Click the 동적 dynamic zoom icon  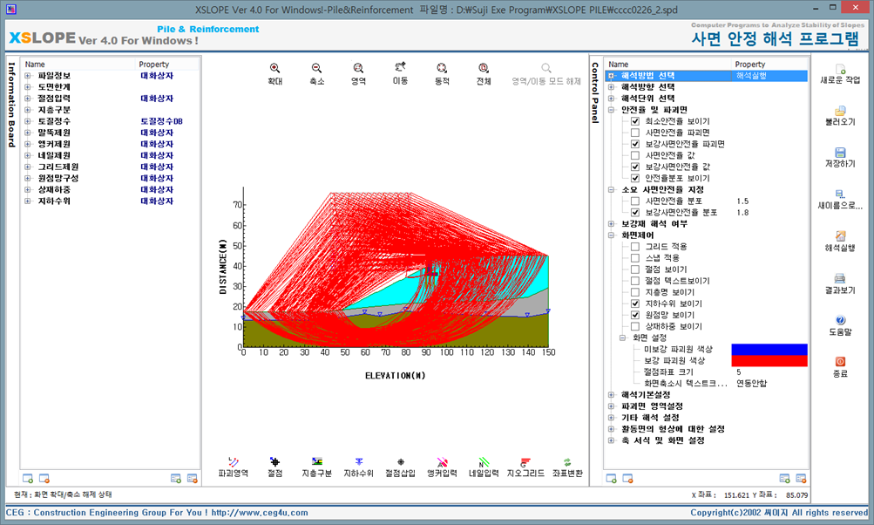442,68
